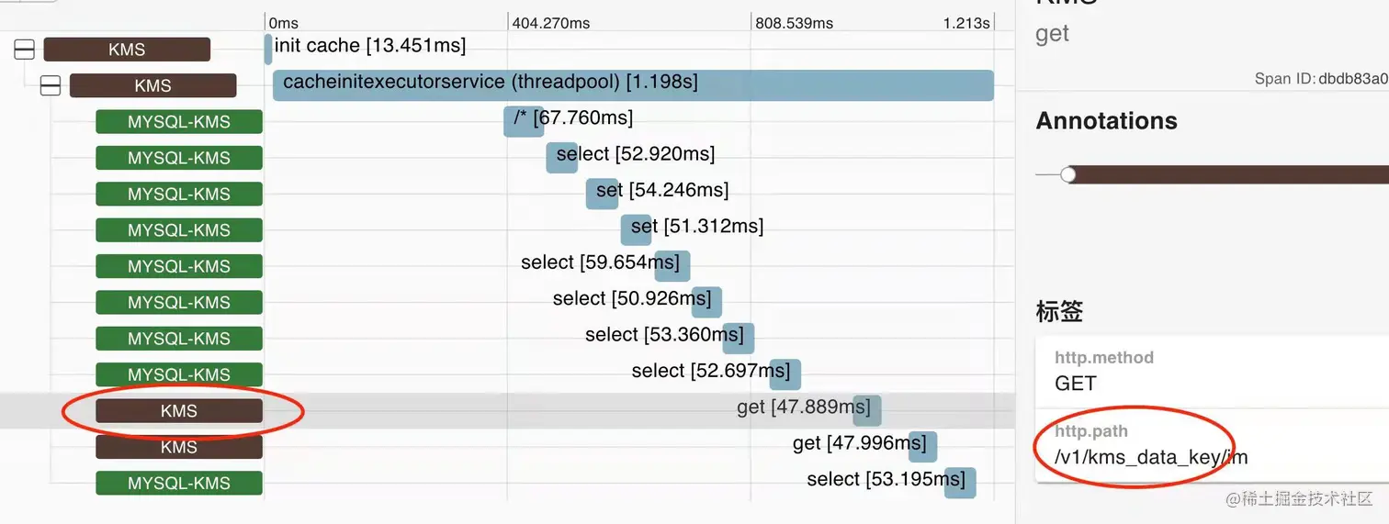Collapse the second KMS cacheinitexecutorservice row
The width and height of the screenshot is (1389, 524).
(x=51, y=85)
